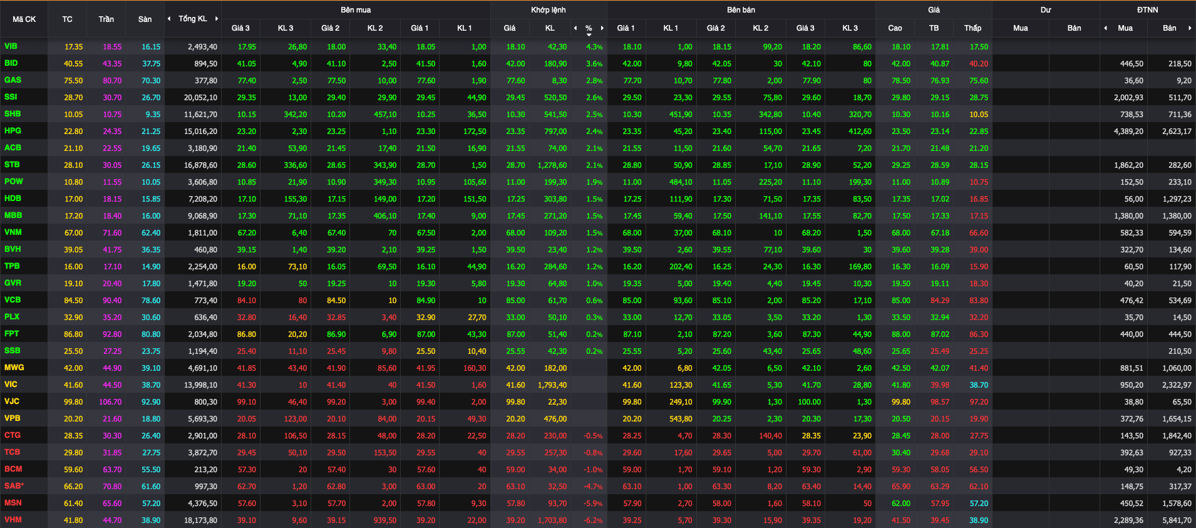Click VJC ceiling price 106.70
Image resolution: width=1196 pixels, height=528 pixels.
[x=110, y=402]
